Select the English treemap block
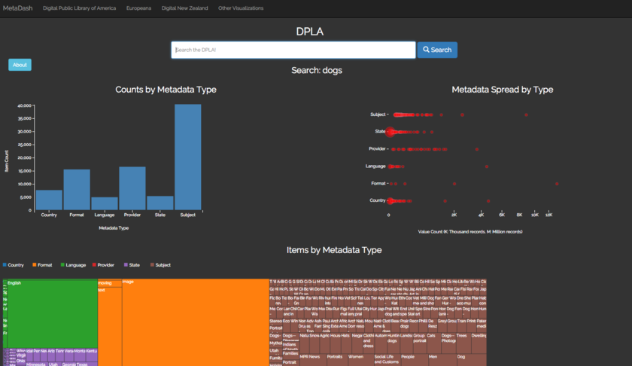This screenshot has height=366, width=632. coord(53,313)
